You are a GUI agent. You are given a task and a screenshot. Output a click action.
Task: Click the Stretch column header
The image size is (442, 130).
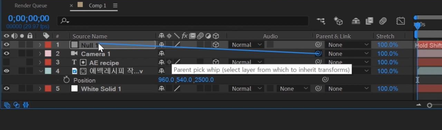(385, 36)
